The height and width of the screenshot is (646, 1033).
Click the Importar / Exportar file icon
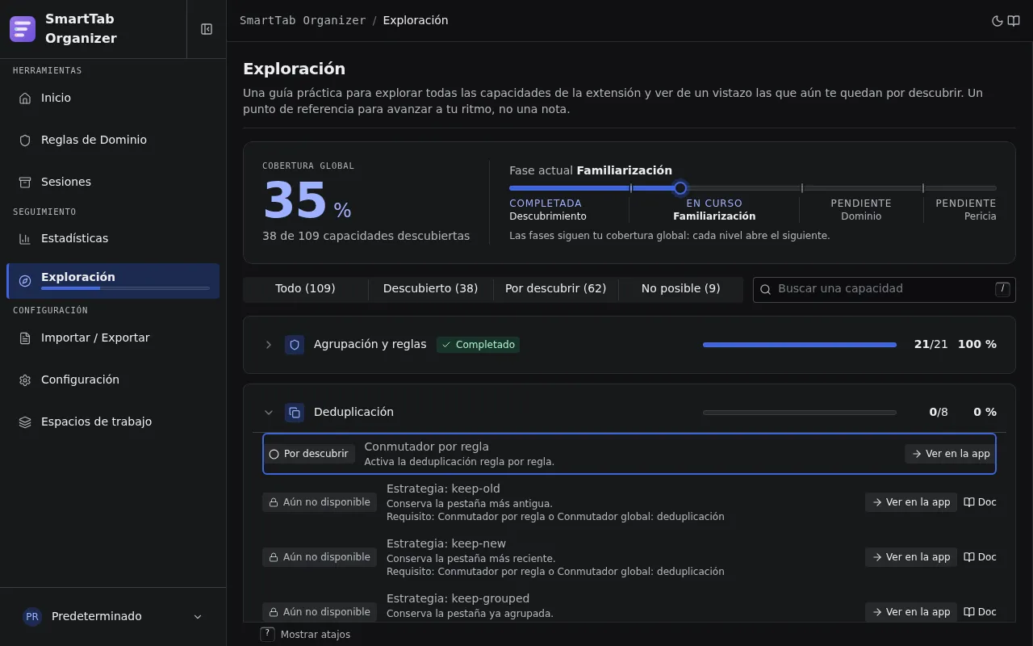point(25,338)
